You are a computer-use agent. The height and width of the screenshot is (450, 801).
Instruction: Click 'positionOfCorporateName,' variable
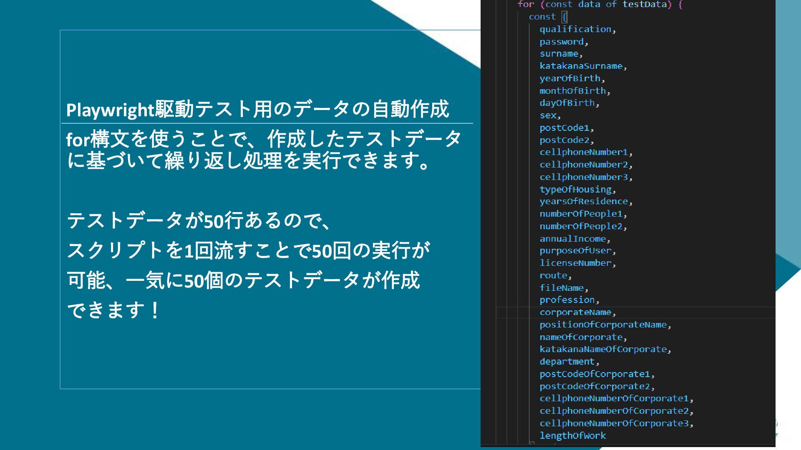[x=605, y=325]
